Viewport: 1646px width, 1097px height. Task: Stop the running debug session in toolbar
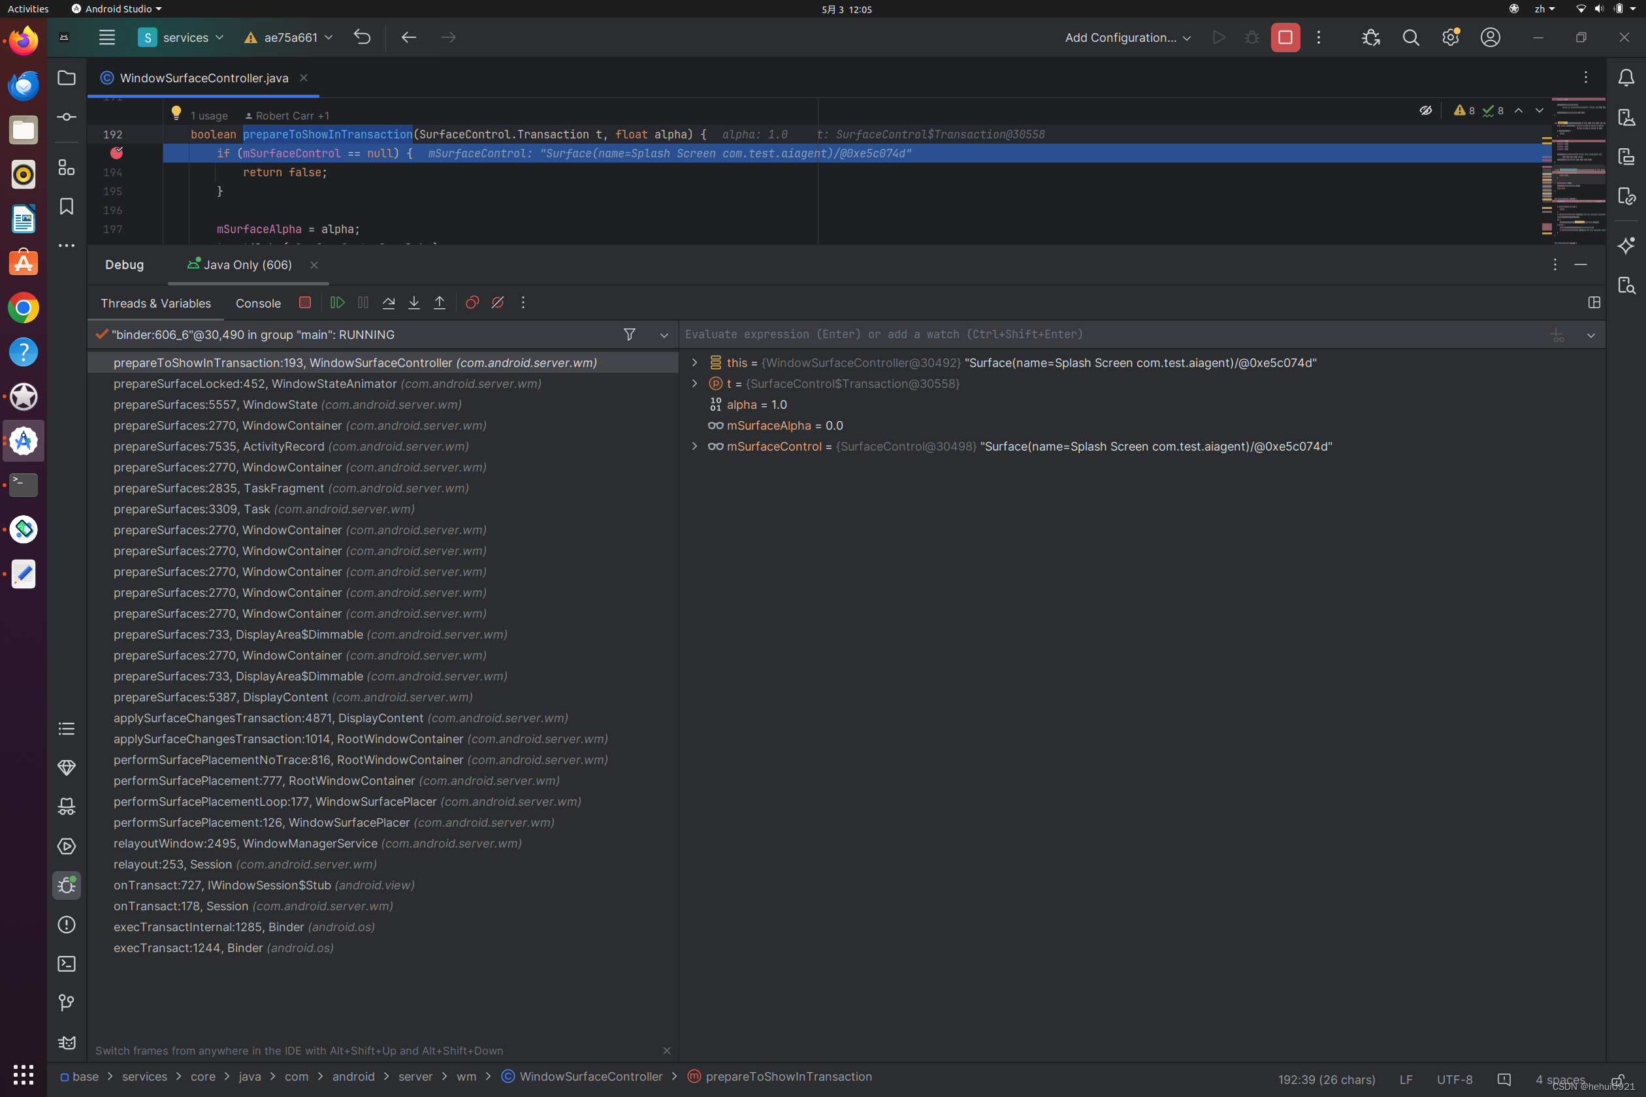(1285, 37)
